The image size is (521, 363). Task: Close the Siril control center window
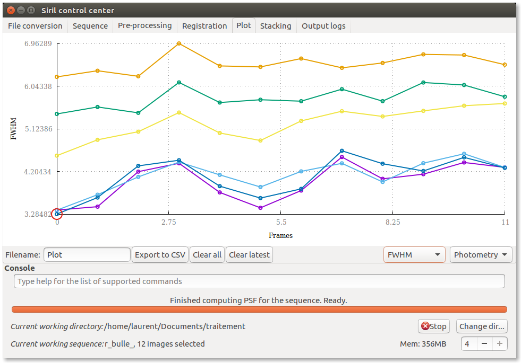pos(10,10)
